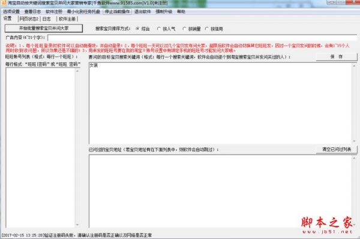Click the account list scrollbar down arrow

[x=77, y=225]
